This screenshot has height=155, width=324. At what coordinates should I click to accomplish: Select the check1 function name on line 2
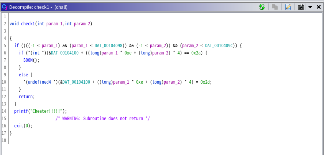pos(28,24)
